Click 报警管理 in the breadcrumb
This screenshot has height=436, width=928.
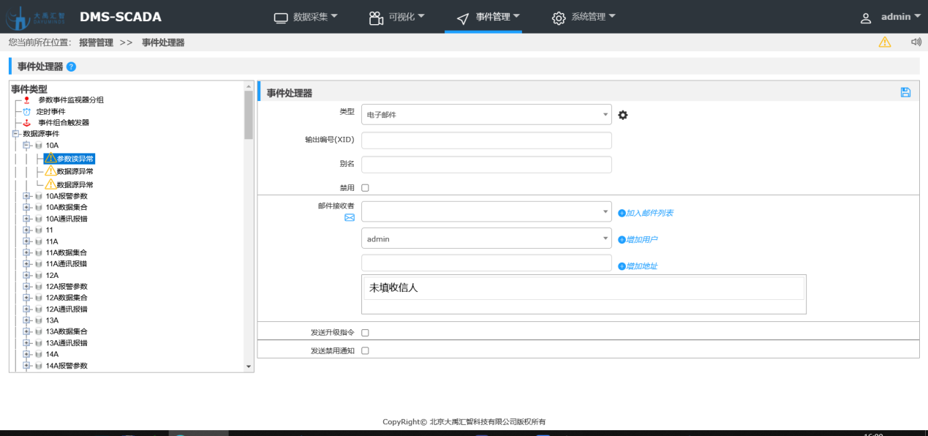[96, 42]
